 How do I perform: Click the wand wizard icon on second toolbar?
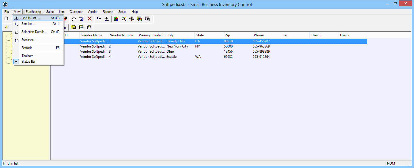pyautogui.click(x=89, y=27)
